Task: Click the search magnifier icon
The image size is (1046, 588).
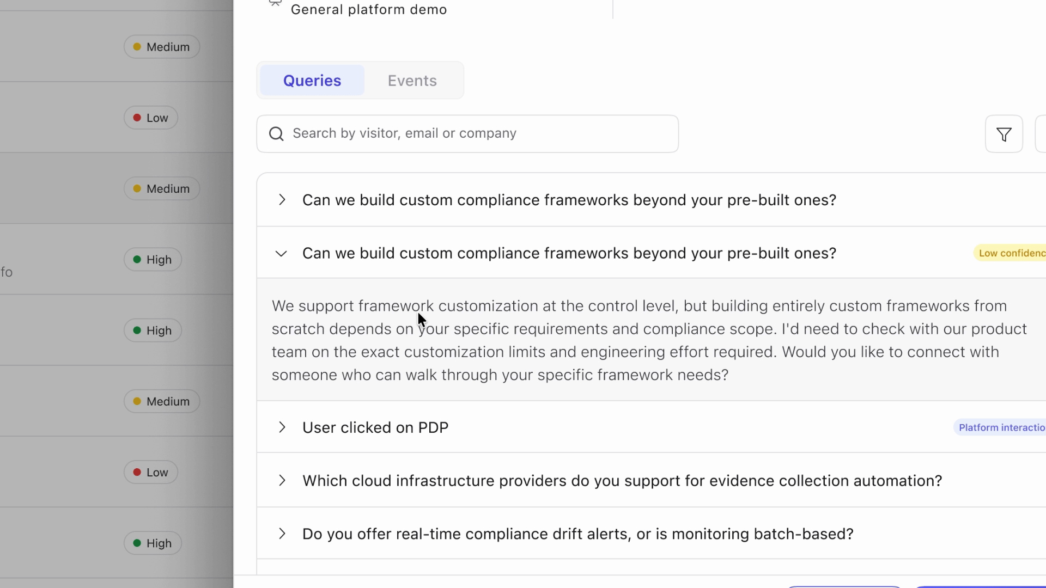Action: [x=276, y=134]
